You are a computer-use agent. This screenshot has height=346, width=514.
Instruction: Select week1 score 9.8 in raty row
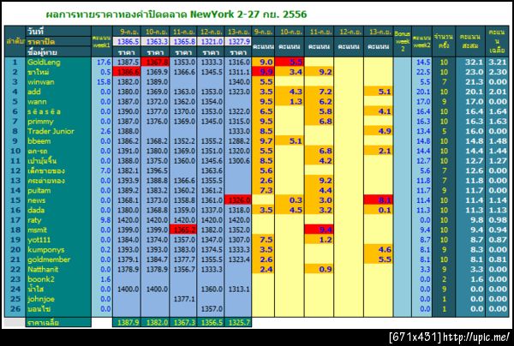point(102,220)
